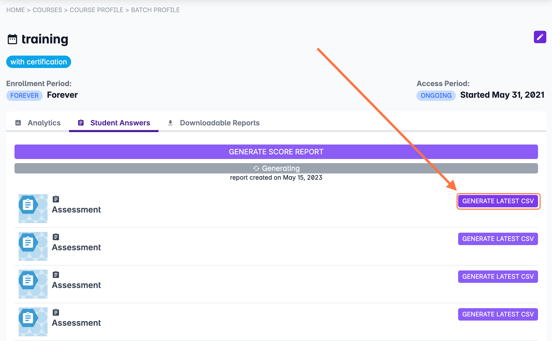Click the 'with certification' badge
Screen dimensions: 552x341
click(39, 62)
